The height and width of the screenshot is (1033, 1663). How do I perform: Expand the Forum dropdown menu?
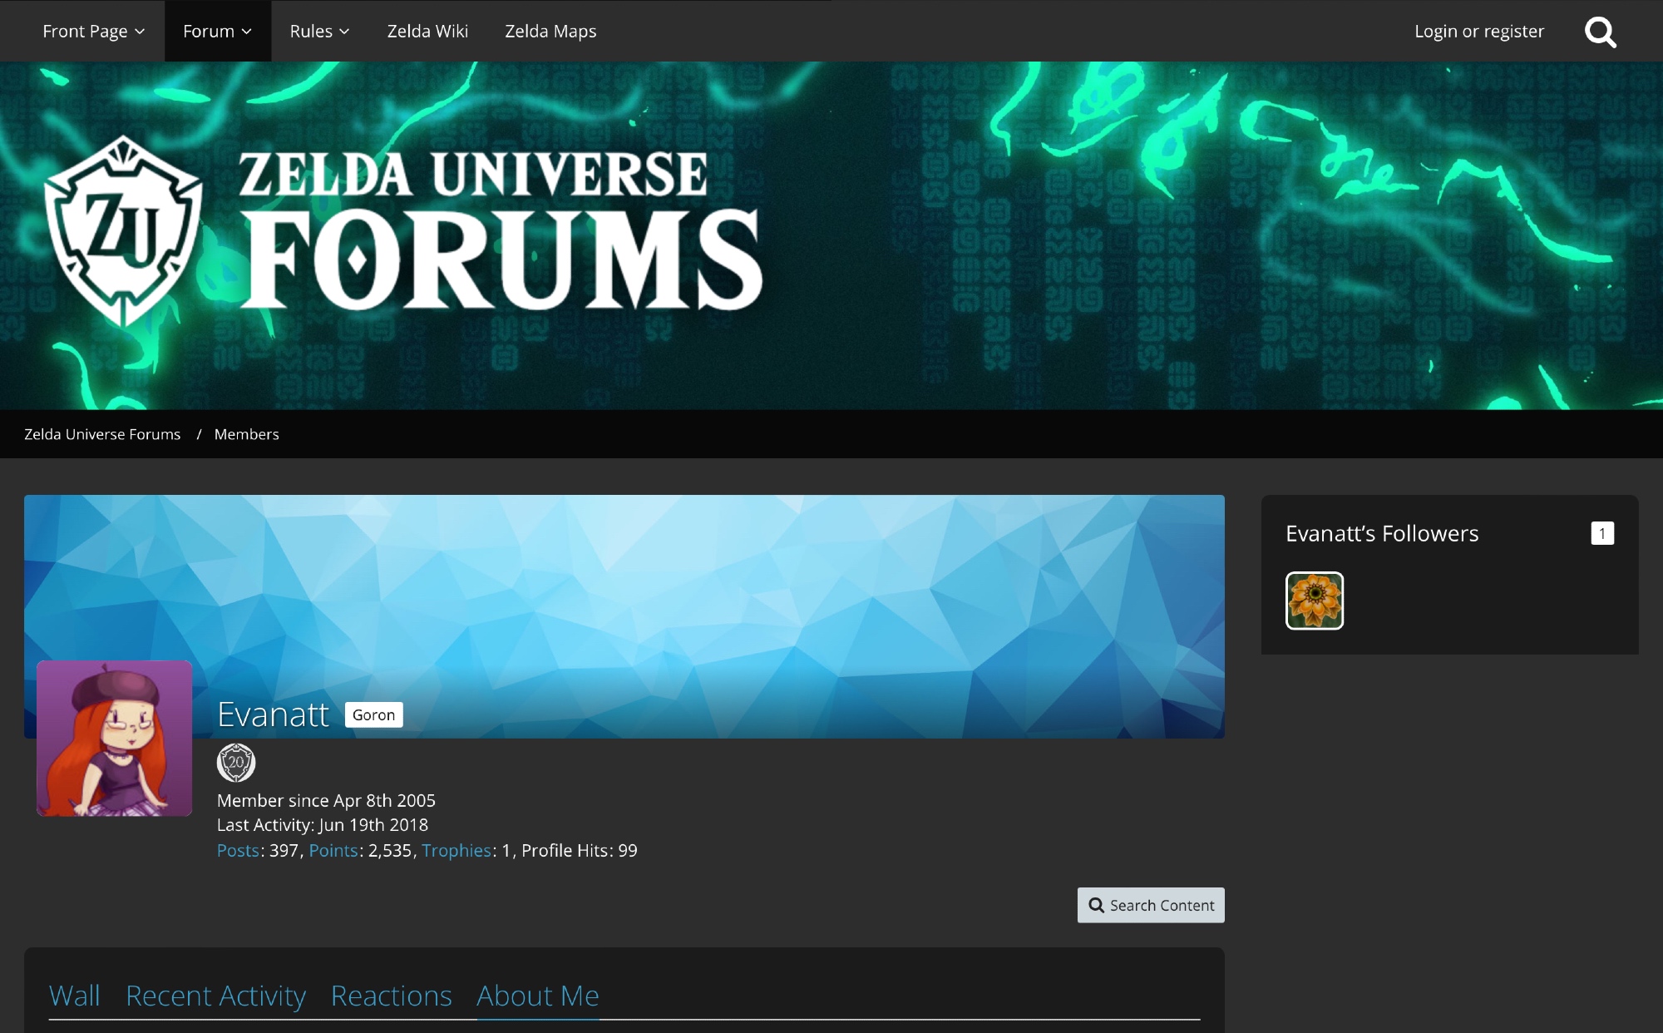coord(217,32)
